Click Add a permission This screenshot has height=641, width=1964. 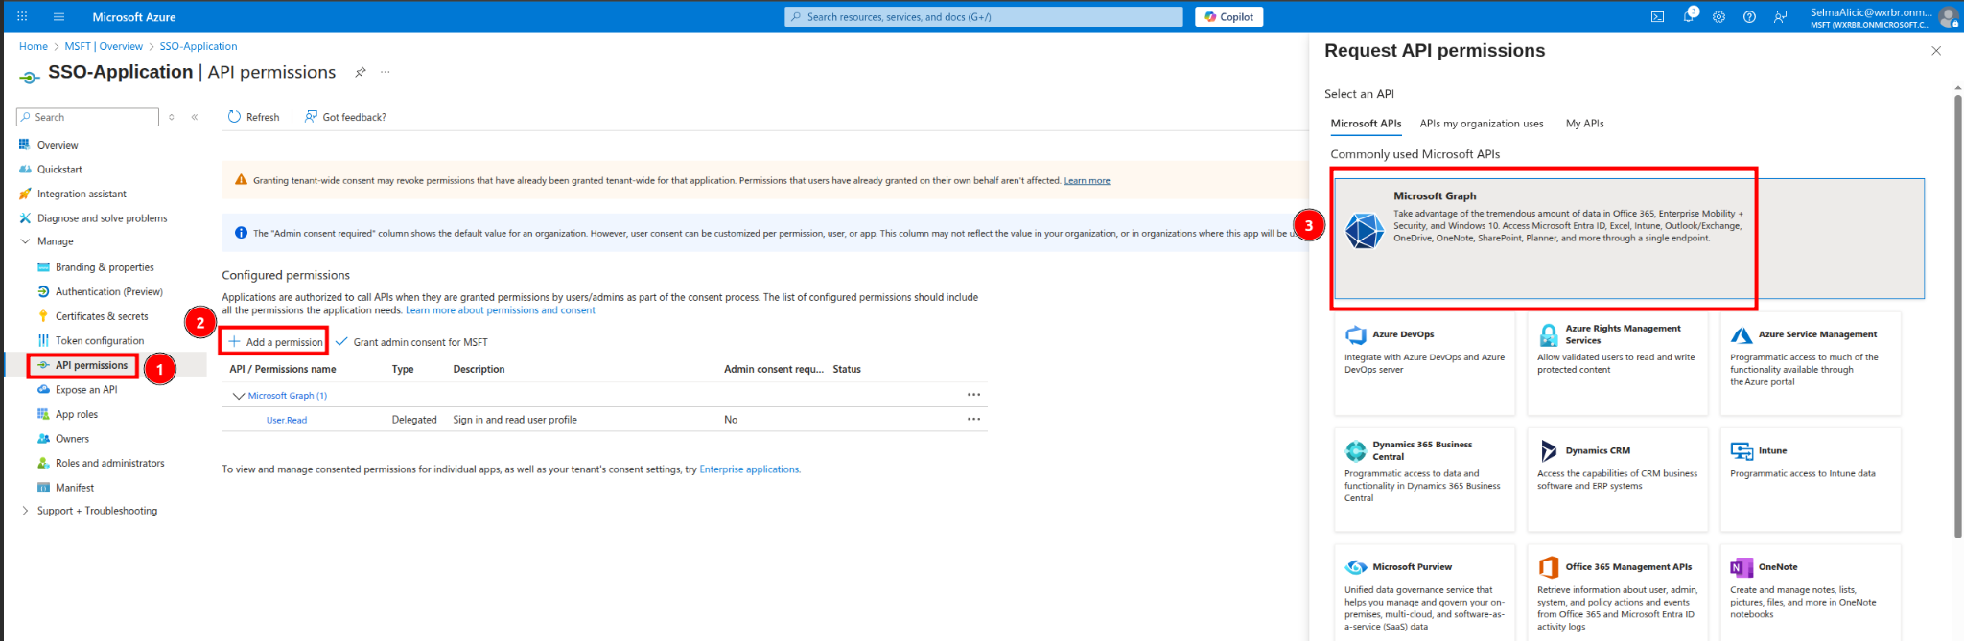pos(275,342)
